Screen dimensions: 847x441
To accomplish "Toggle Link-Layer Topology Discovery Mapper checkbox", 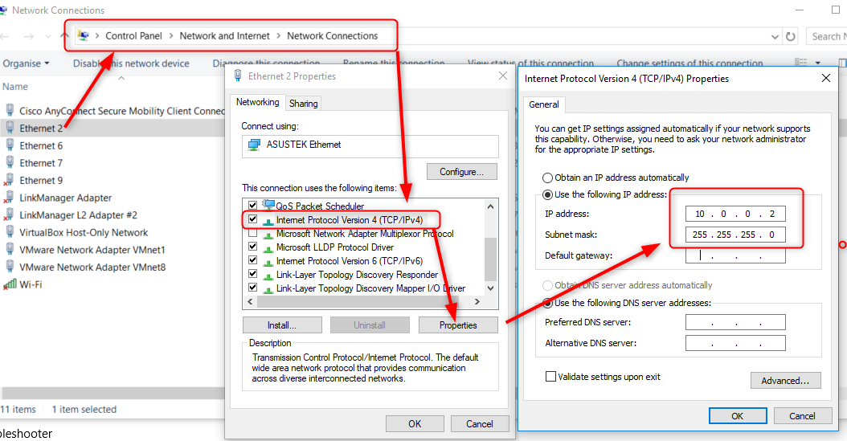I will tap(252, 288).
